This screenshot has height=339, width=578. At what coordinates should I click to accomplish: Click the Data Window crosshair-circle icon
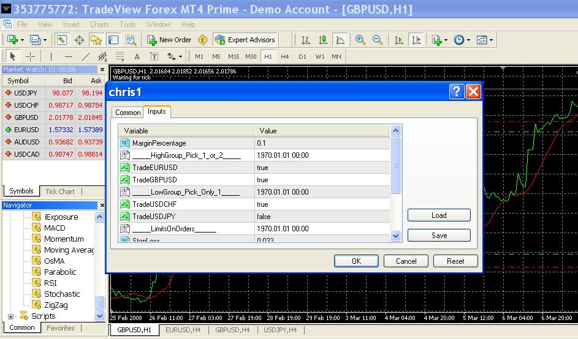coord(79,40)
